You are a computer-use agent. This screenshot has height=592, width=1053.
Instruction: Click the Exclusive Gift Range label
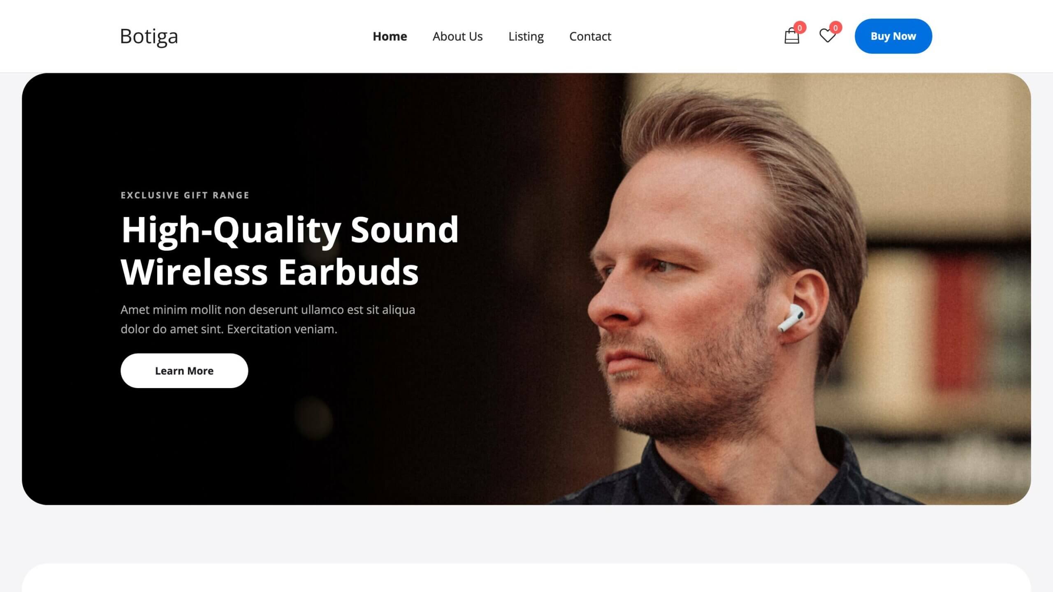pyautogui.click(x=185, y=195)
